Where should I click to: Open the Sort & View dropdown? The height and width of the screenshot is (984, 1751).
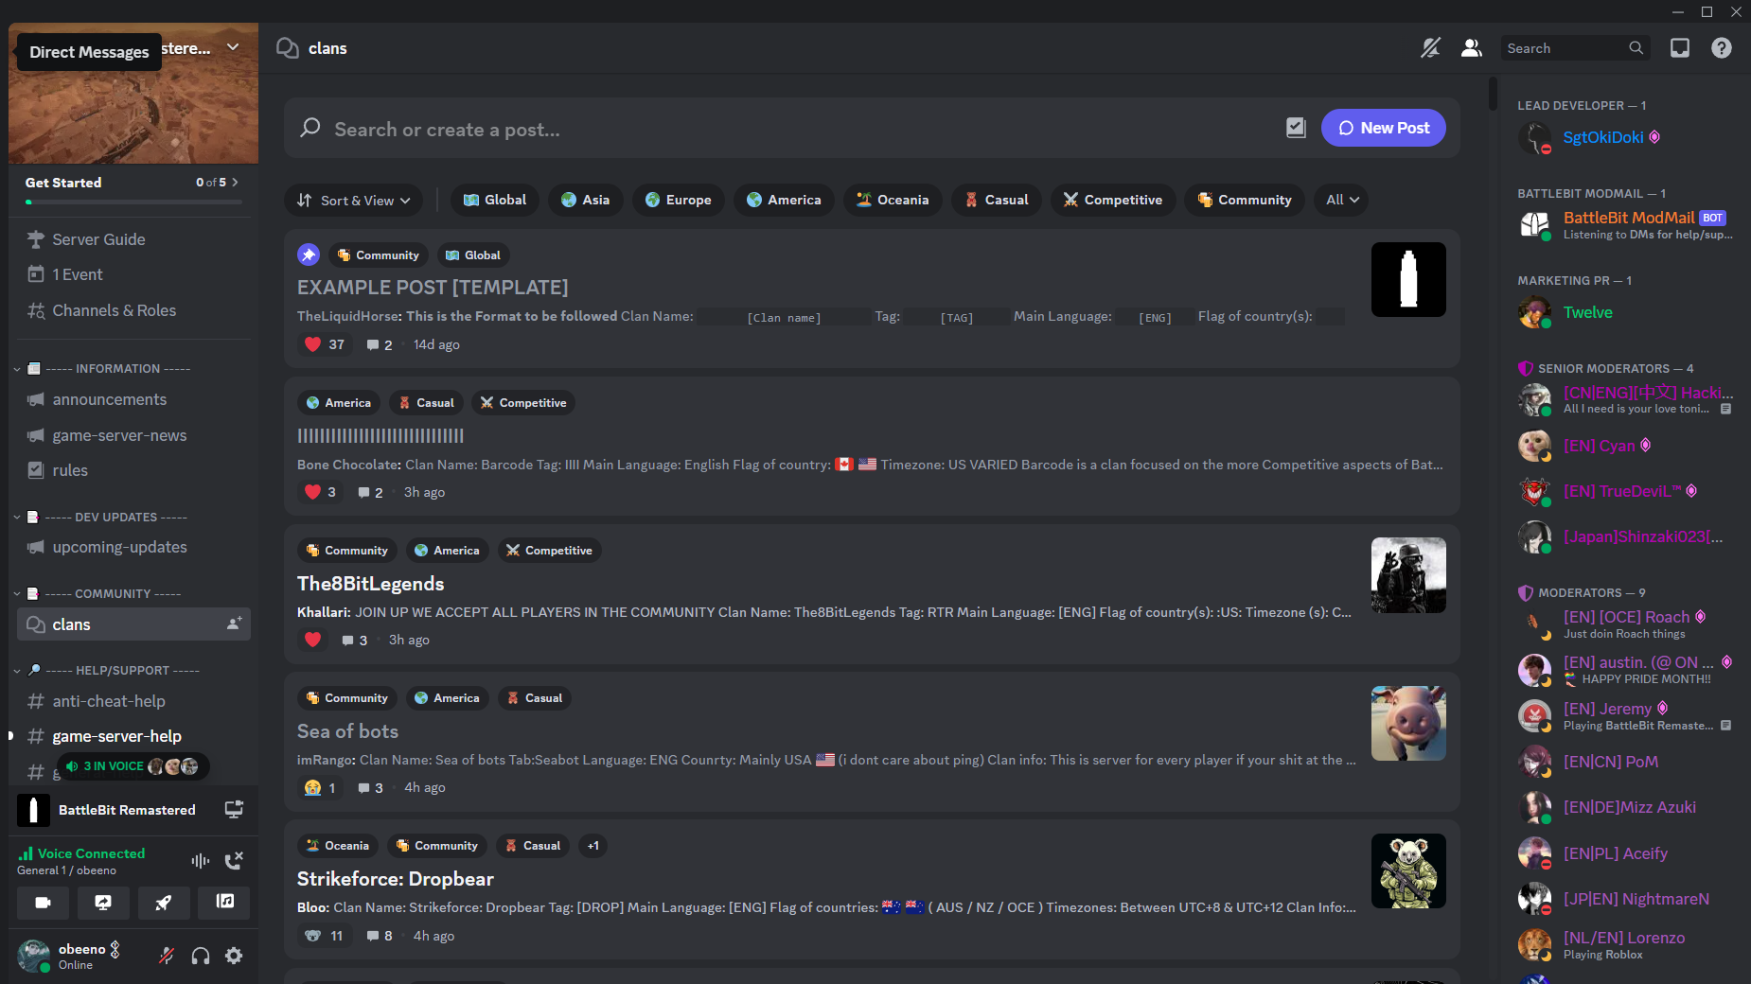coord(354,200)
